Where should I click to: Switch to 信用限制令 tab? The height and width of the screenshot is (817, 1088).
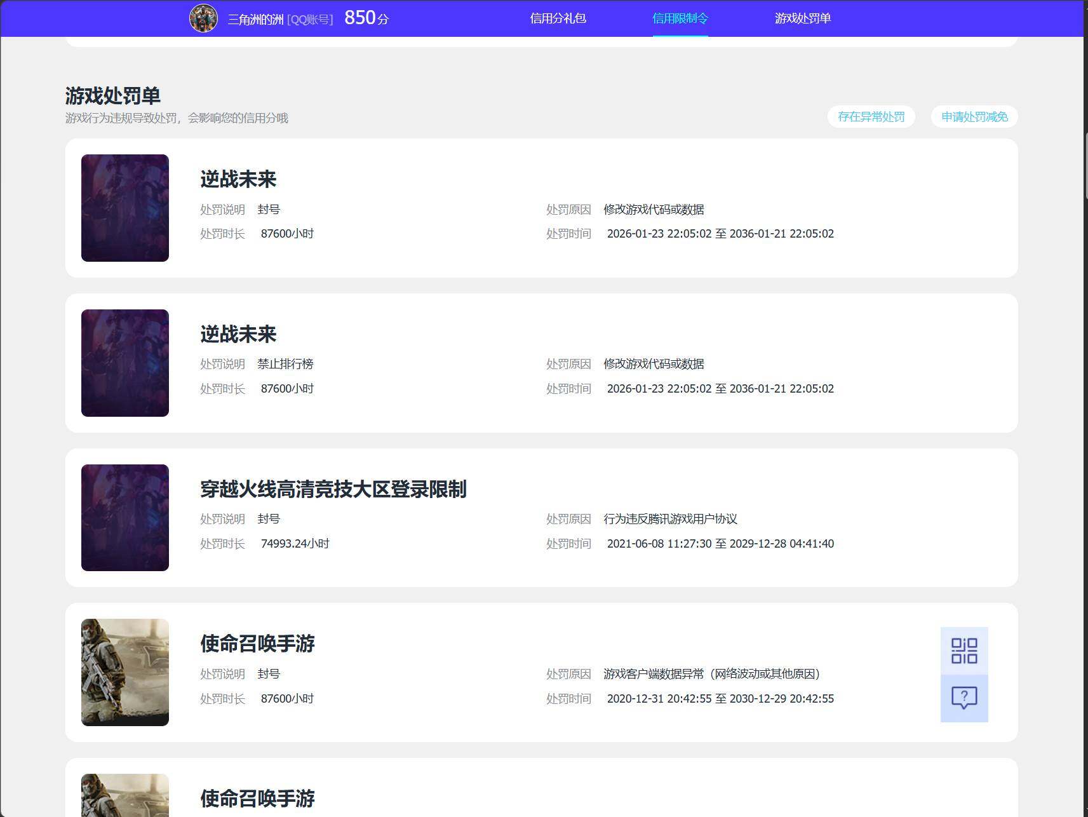point(680,18)
